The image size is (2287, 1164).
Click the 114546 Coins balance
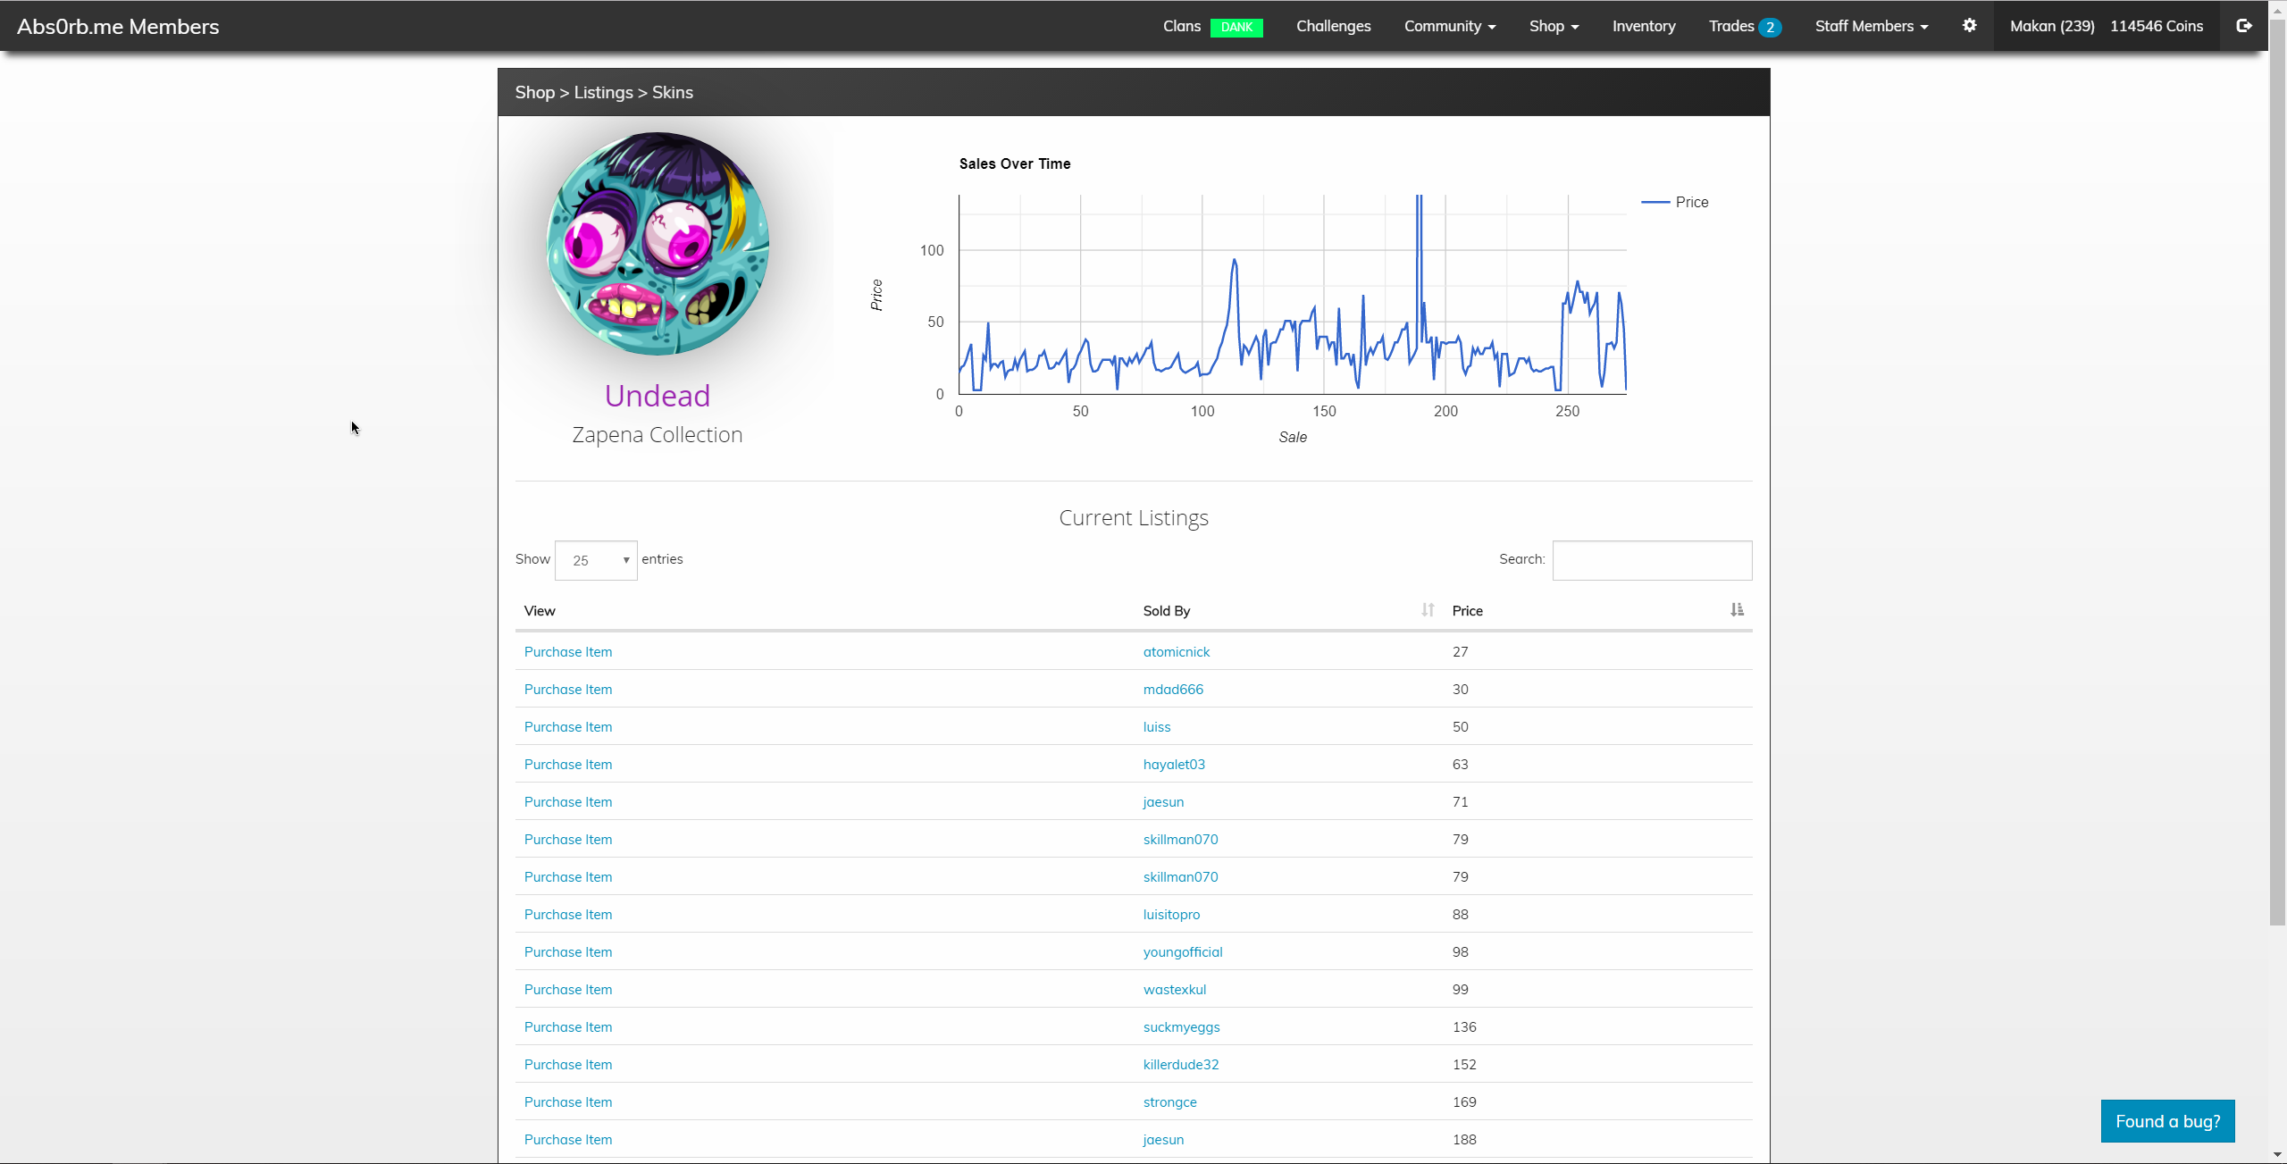click(x=2157, y=26)
